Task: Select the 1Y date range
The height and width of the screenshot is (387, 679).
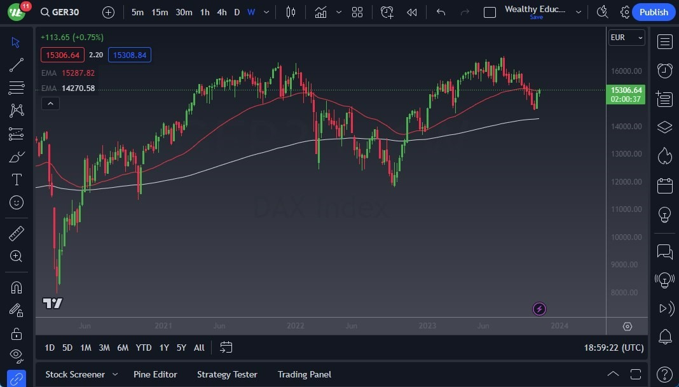Action: (x=163, y=348)
